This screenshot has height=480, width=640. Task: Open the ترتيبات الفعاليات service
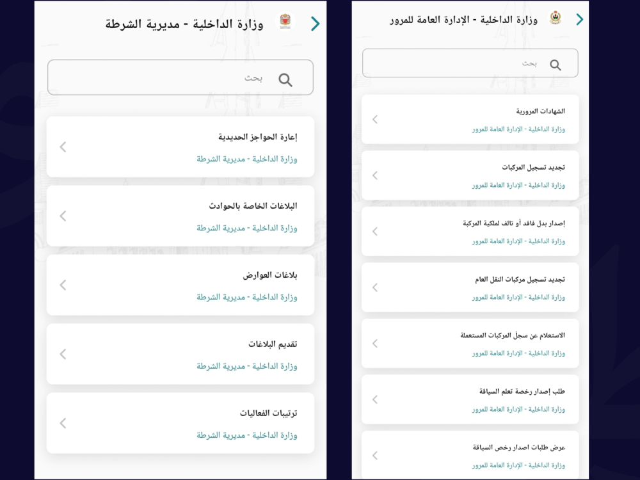180,423
